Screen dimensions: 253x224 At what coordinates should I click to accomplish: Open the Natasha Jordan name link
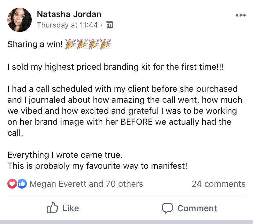(x=69, y=14)
